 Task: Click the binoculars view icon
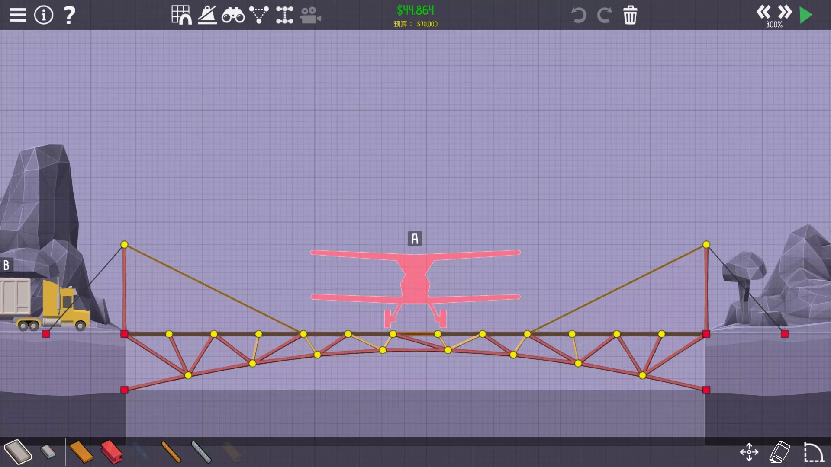(233, 16)
